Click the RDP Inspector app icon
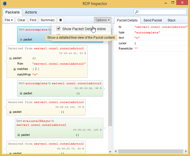The height and width of the screenshot is (156, 190). pyautogui.click(x=4, y=3)
